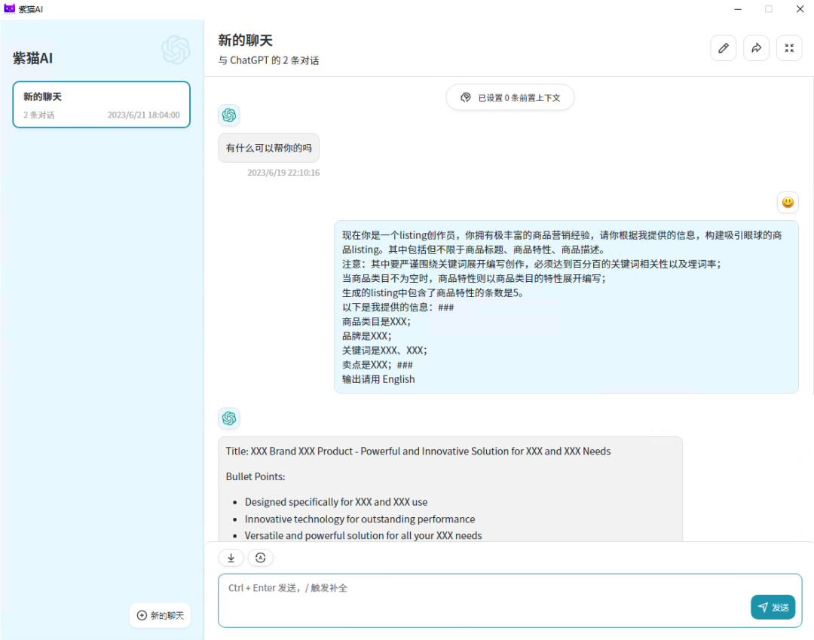Click the 发送 send button

click(x=773, y=607)
